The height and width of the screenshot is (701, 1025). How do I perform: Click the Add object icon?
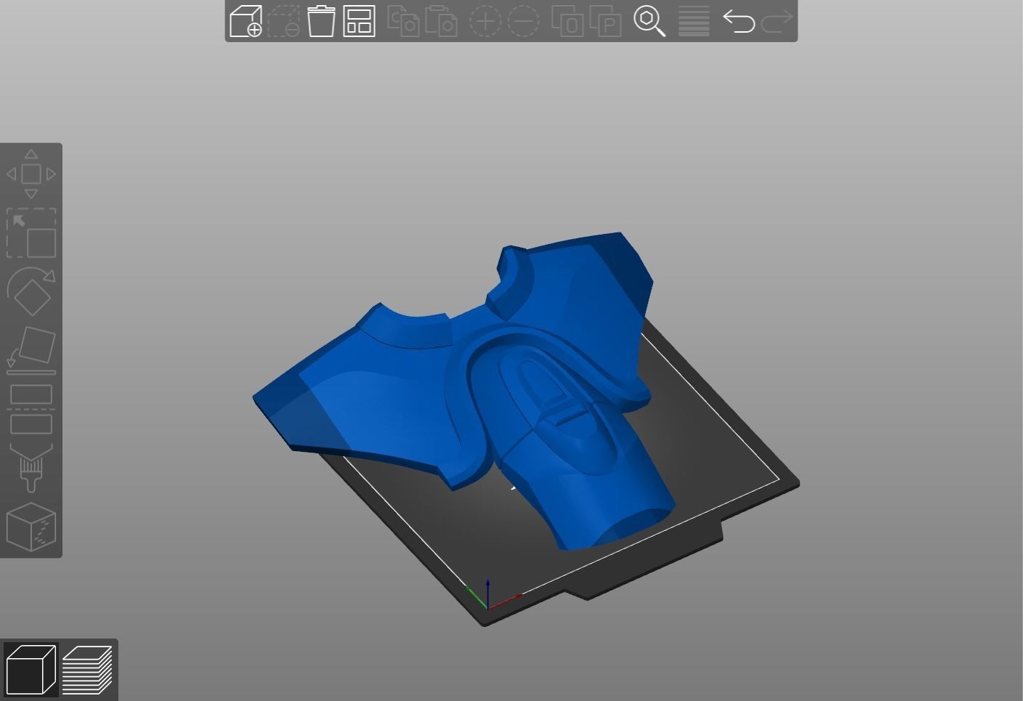[x=246, y=20]
